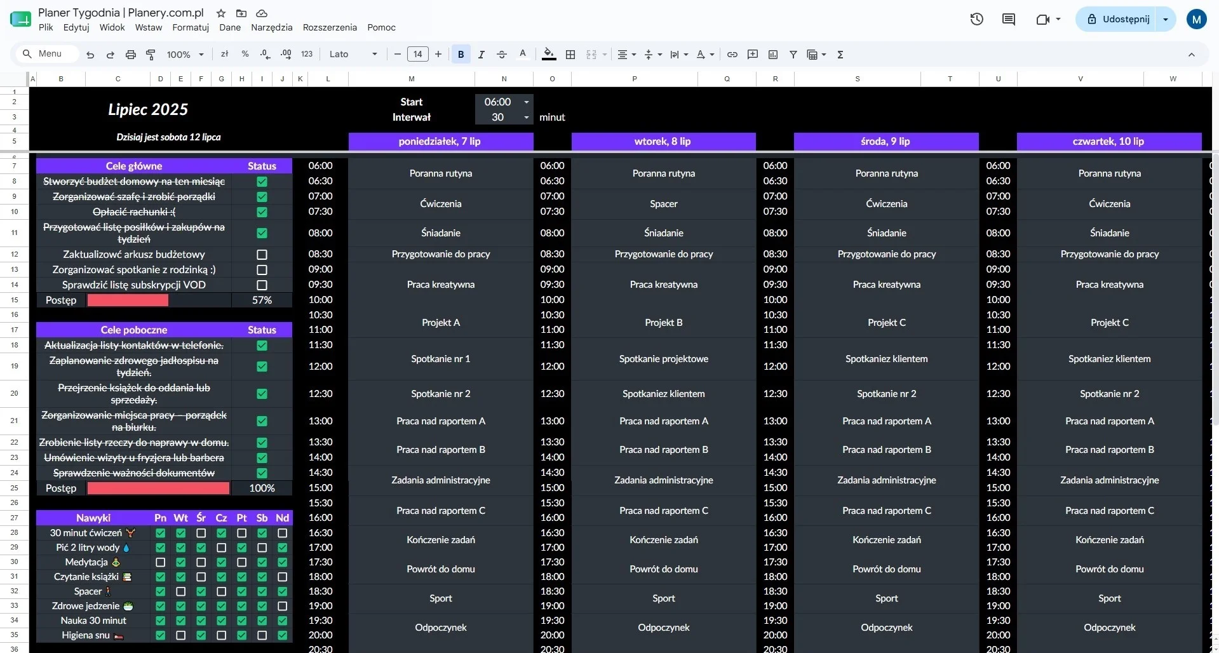Viewport: 1219px width, 653px height.
Task: Apply strikethrough formatting
Action: [502, 55]
